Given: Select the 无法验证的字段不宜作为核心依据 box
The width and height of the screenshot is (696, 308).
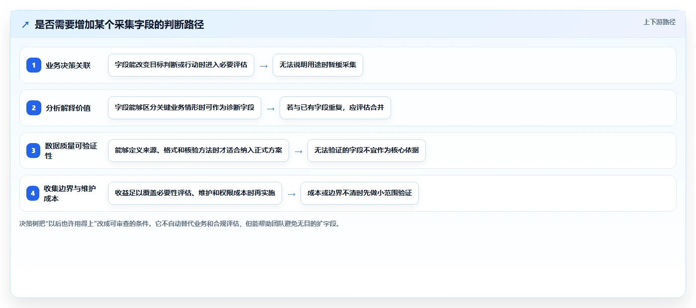Looking at the screenshot, I should pyautogui.click(x=367, y=151).
